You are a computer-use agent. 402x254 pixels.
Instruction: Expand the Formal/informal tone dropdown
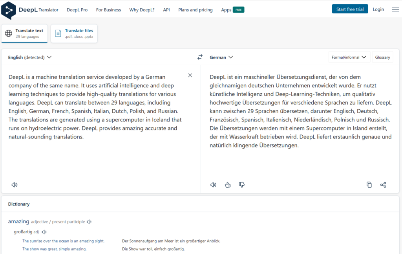349,57
